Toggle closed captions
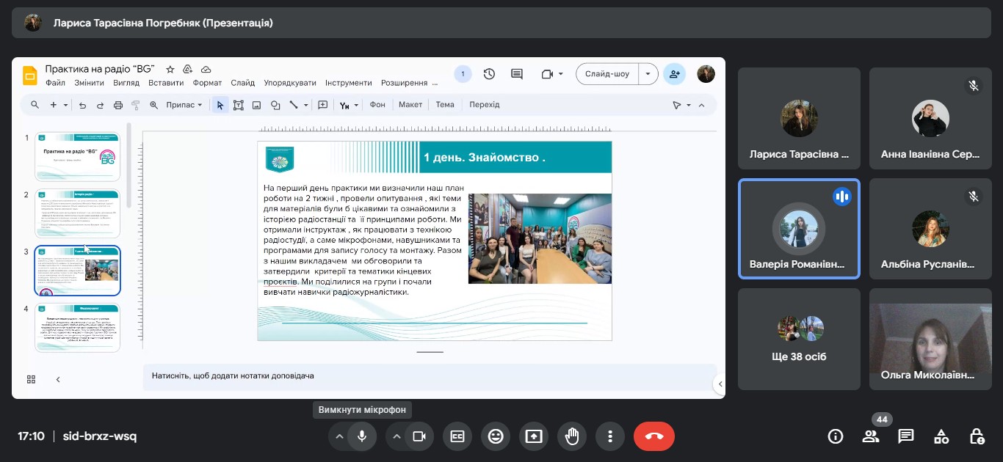The width and height of the screenshot is (1003, 462). pos(457,436)
